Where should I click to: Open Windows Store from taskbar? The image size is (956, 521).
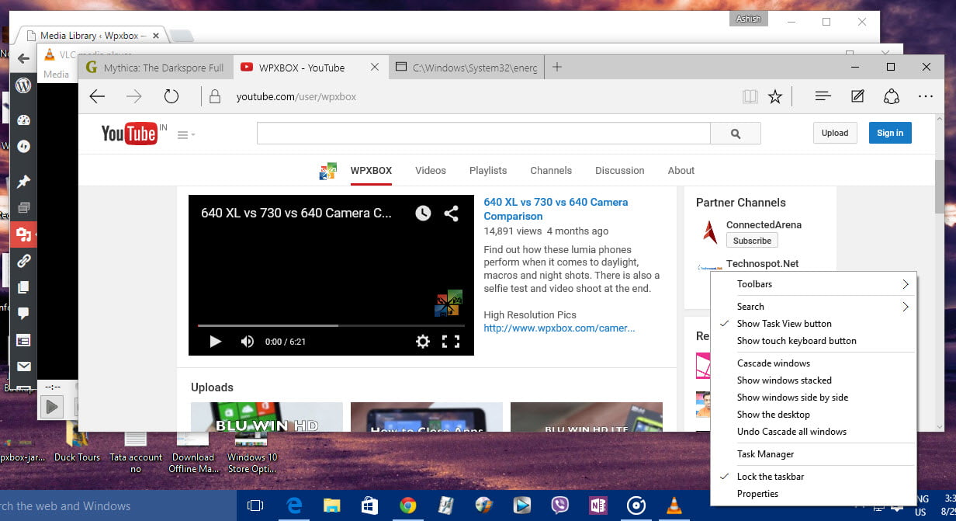369,506
